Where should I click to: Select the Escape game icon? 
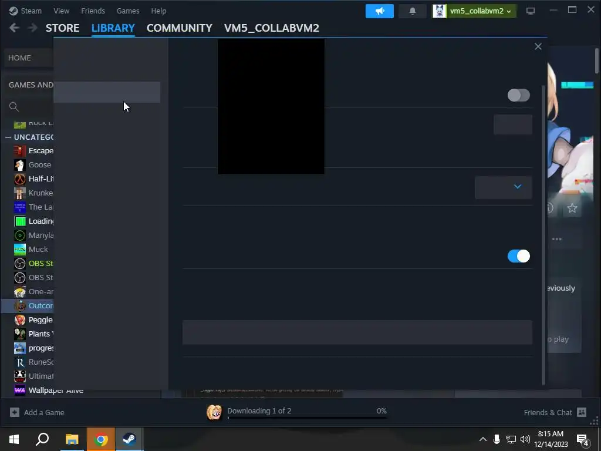click(20, 151)
